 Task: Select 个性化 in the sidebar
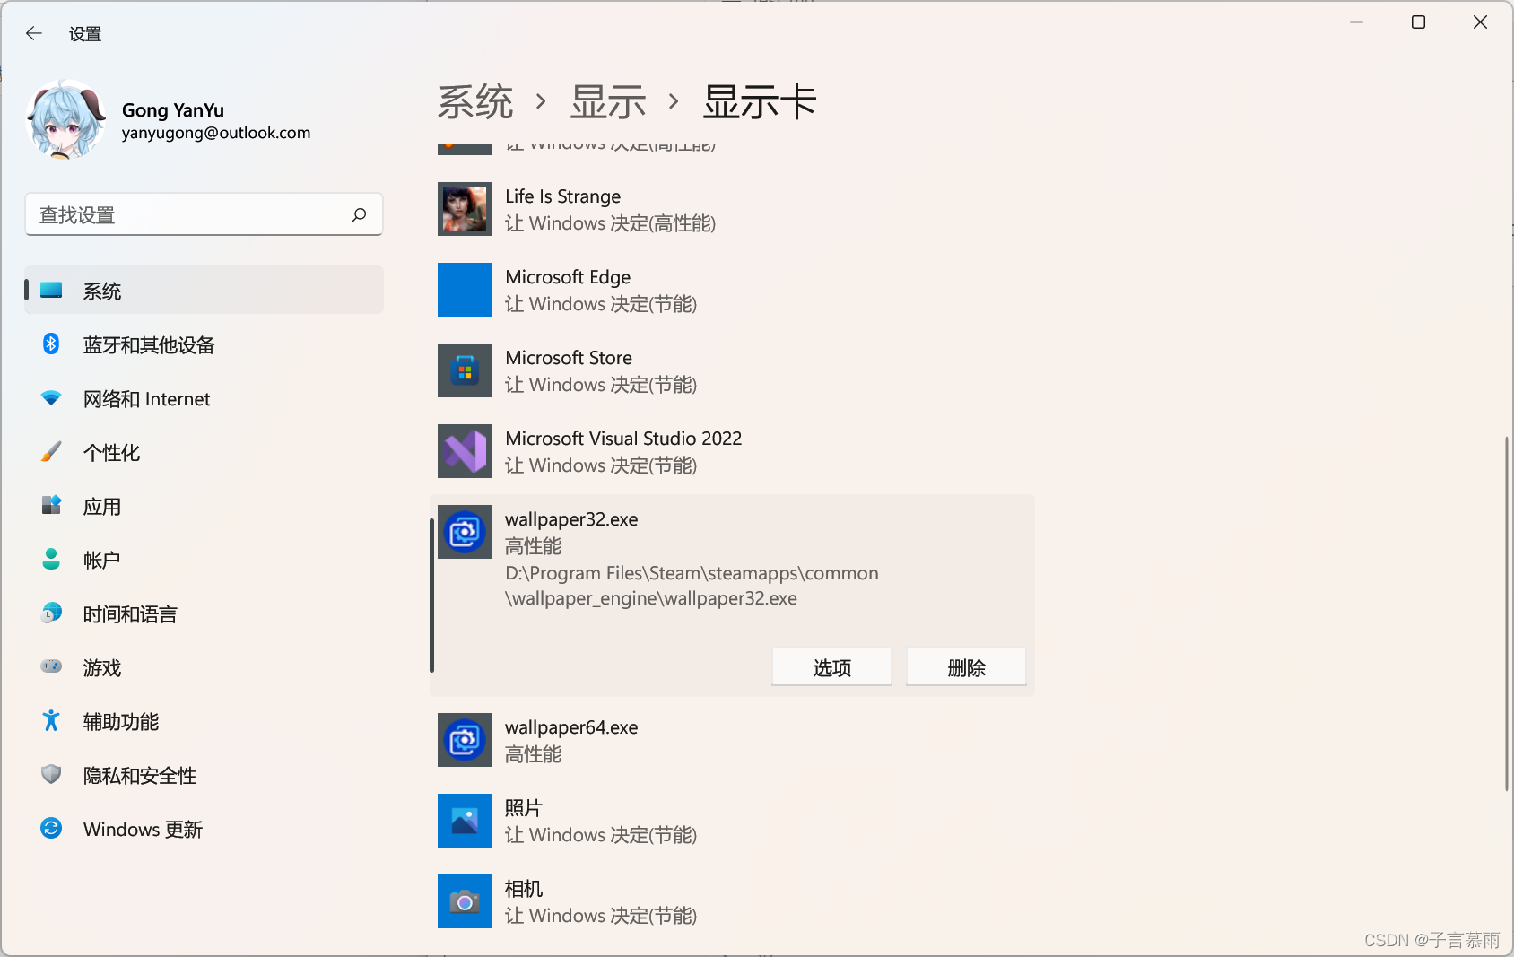(204, 452)
